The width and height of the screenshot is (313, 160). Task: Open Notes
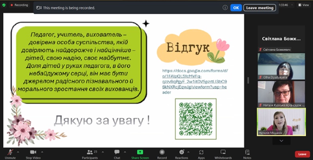tap(247, 154)
